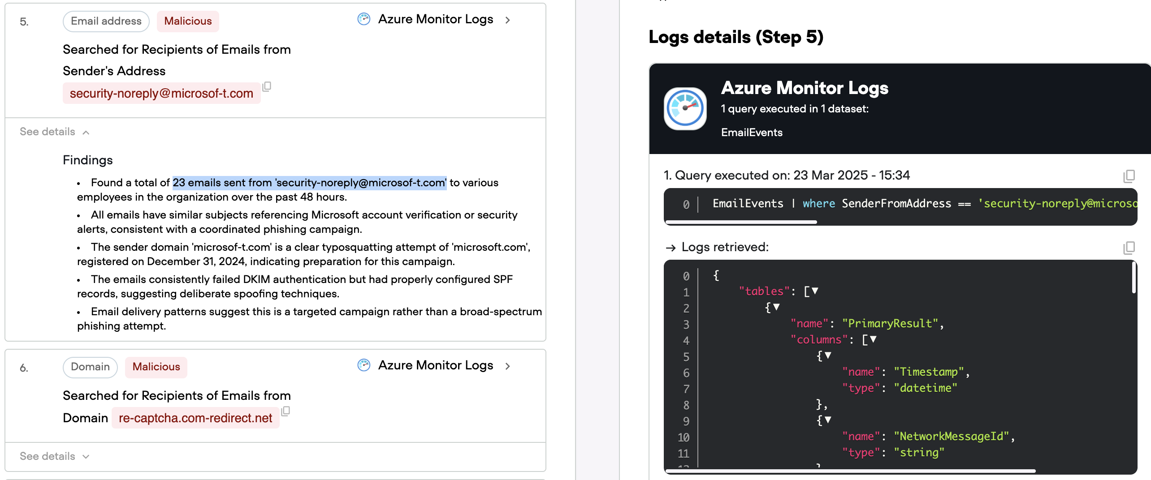Click the Domain tag in step 6
The image size is (1151, 480).
pyautogui.click(x=90, y=367)
